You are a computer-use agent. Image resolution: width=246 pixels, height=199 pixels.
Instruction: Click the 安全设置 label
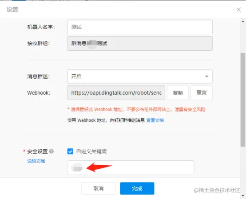(37, 151)
